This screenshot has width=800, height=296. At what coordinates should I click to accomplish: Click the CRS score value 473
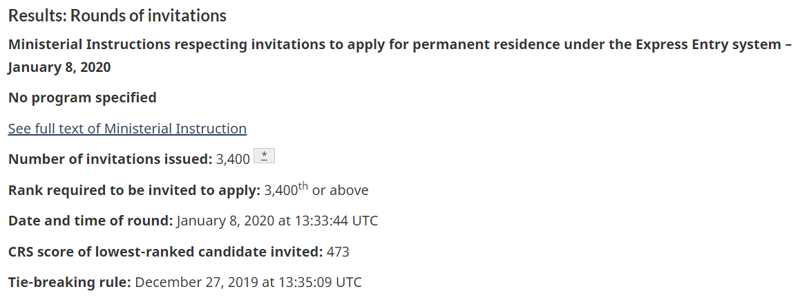[338, 252]
